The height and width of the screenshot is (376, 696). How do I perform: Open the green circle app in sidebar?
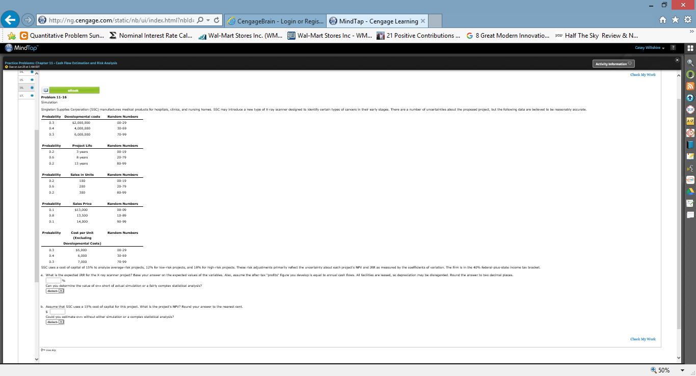click(x=690, y=74)
